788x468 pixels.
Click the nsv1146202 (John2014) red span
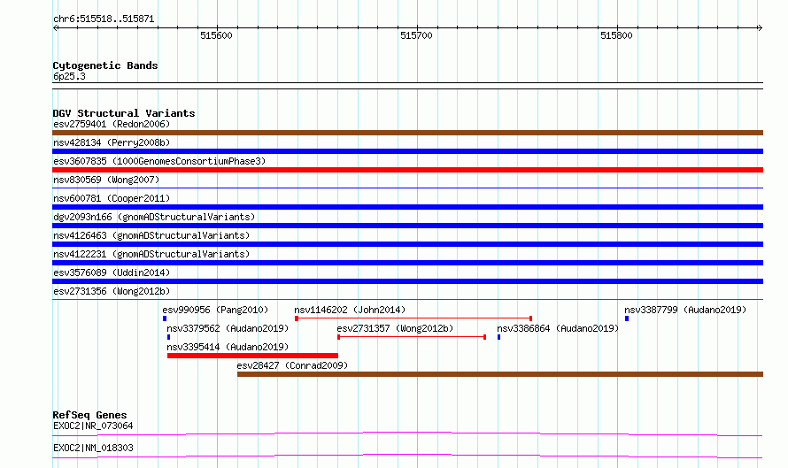413,318
